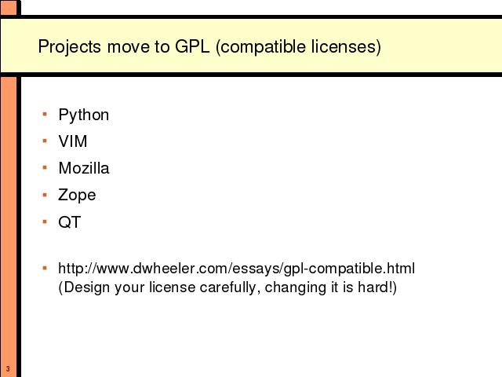Screen dimensions: 502x377
Task: Click the Mozilla bullet item
Action: pyautogui.click(x=84, y=168)
